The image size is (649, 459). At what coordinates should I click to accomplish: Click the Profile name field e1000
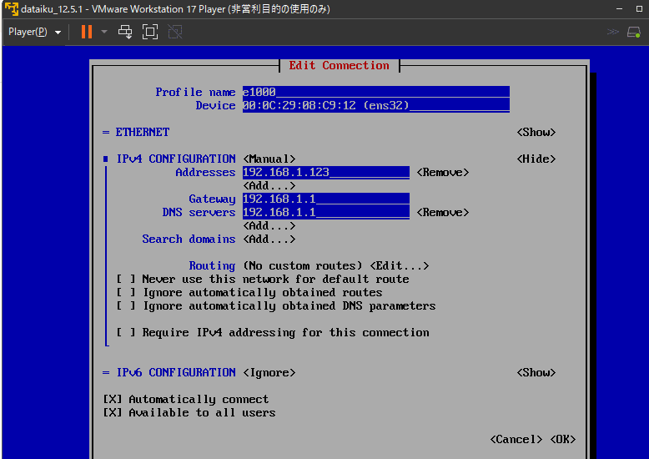point(376,92)
